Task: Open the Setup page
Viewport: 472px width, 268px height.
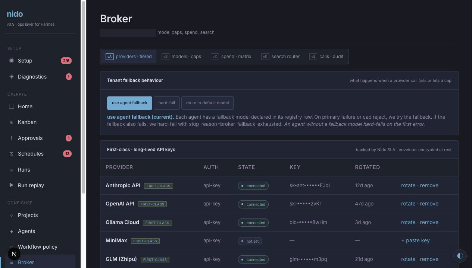Action: pyautogui.click(x=40, y=61)
